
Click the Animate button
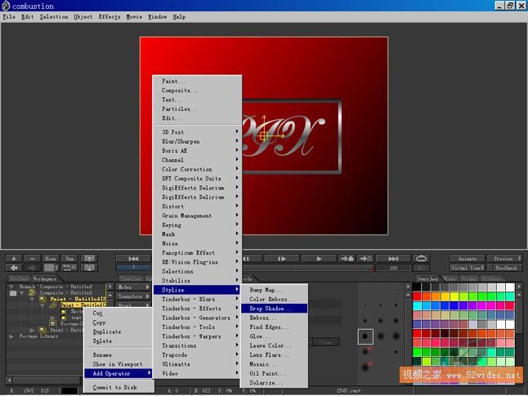pyautogui.click(x=468, y=258)
